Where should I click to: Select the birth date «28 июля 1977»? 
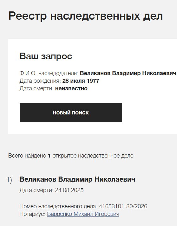81,81
